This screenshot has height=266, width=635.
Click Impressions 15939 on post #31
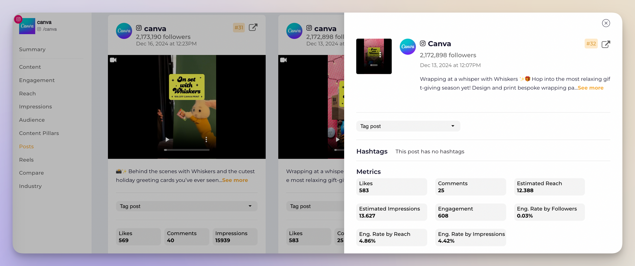[x=235, y=237]
